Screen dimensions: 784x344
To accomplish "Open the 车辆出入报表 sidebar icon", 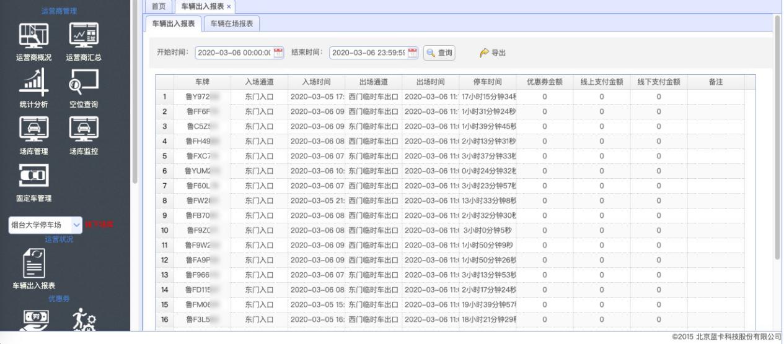I will (x=33, y=263).
